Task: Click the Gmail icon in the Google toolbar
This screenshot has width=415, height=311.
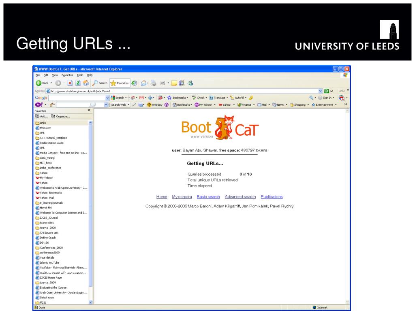Action: (x=141, y=98)
